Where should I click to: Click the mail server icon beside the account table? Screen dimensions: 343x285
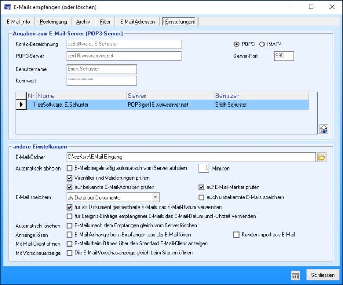(x=323, y=129)
